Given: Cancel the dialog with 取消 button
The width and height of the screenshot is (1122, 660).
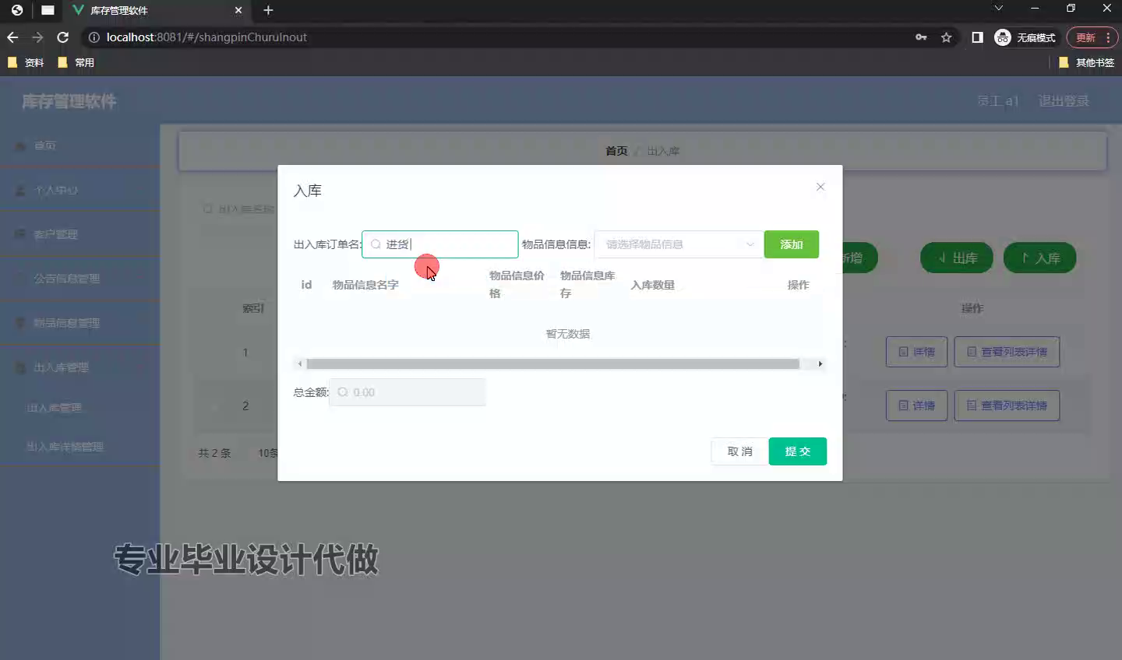Looking at the screenshot, I should tap(739, 451).
